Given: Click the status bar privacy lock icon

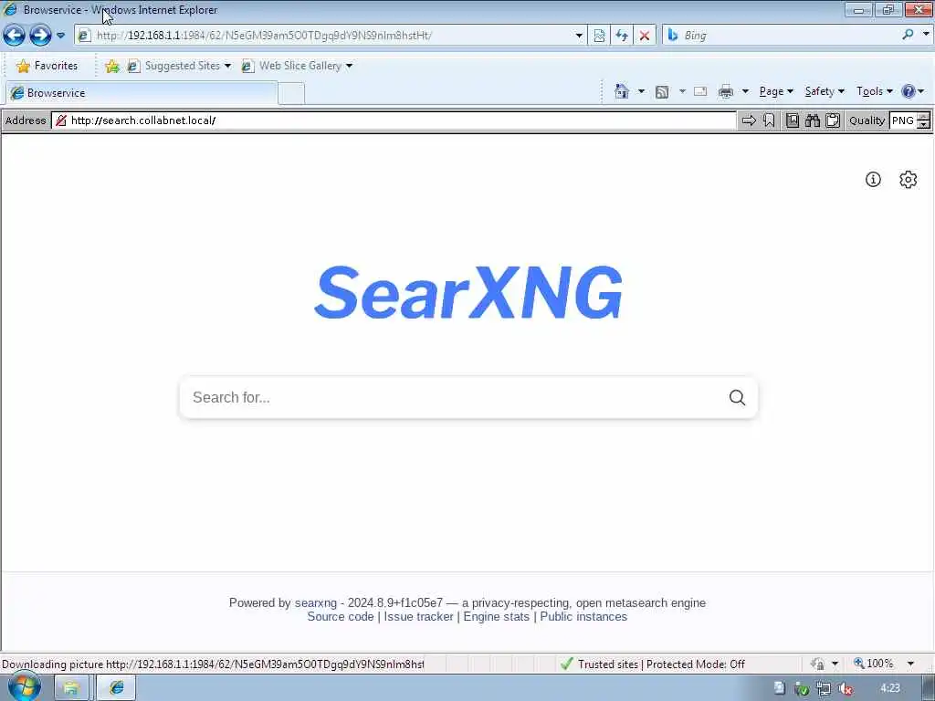Looking at the screenshot, I should pyautogui.click(x=817, y=664).
